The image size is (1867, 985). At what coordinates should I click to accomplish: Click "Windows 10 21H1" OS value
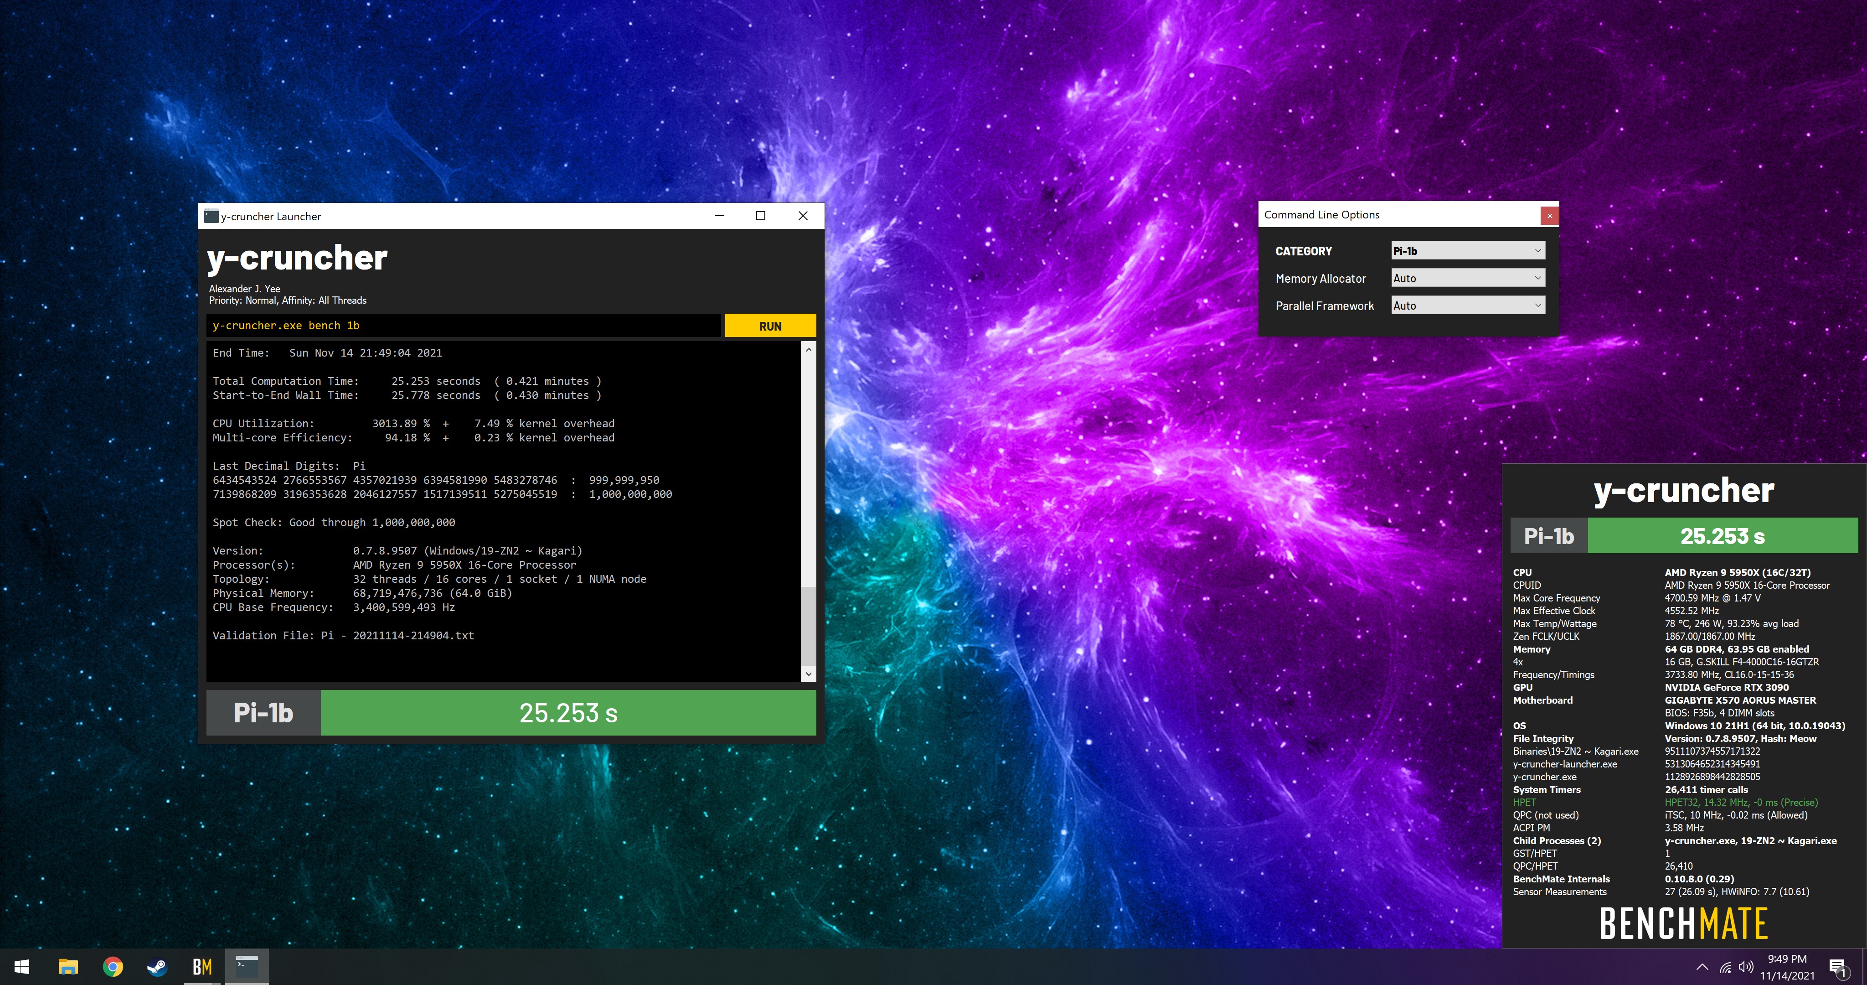(x=1755, y=726)
